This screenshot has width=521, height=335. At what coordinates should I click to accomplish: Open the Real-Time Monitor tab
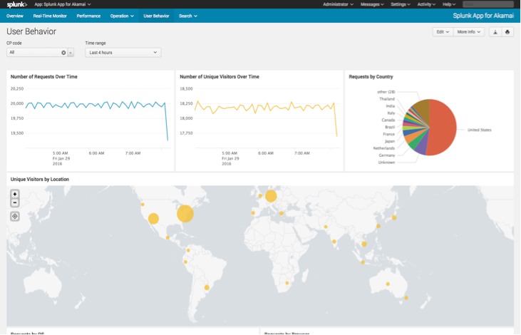point(50,16)
